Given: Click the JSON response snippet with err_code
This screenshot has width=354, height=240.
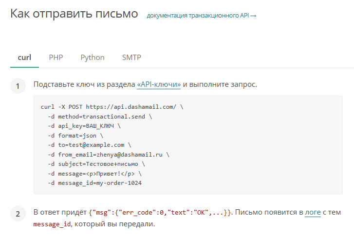Looking at the screenshot, I should point(160,213).
